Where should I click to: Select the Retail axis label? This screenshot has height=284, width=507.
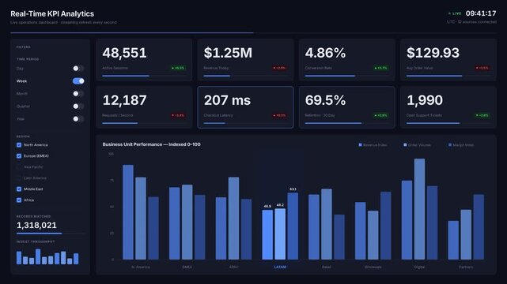pos(327,267)
